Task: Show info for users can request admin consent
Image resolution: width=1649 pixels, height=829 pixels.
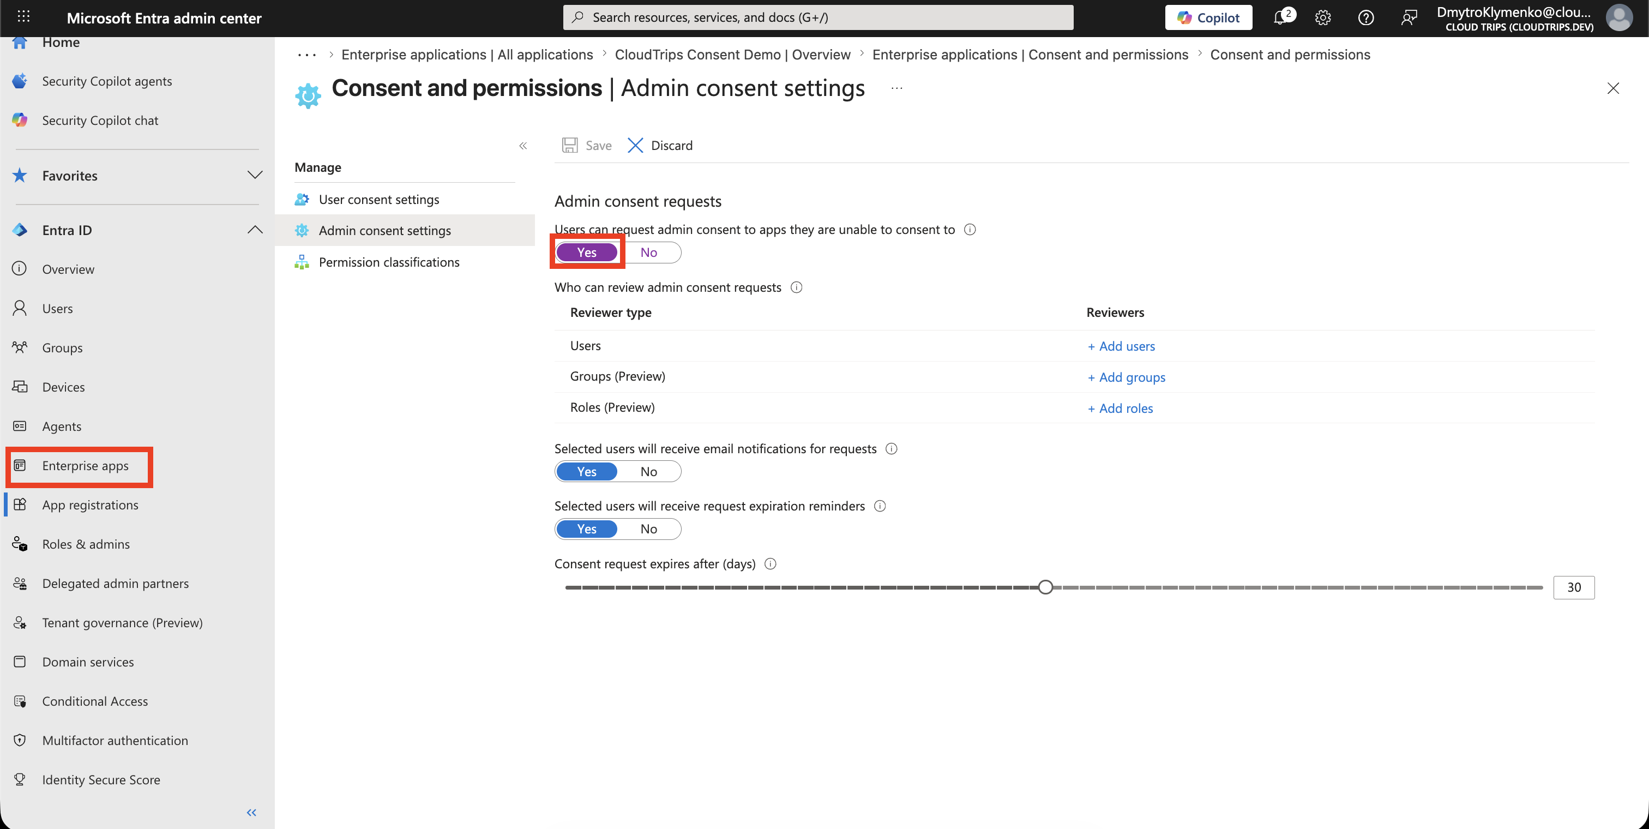Action: (970, 229)
